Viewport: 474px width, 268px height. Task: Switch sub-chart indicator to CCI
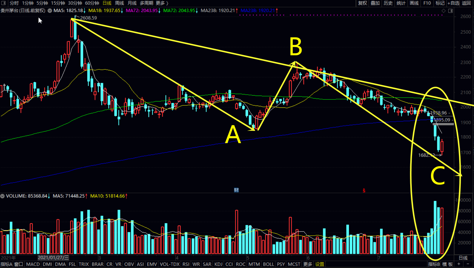pyautogui.click(x=229, y=264)
